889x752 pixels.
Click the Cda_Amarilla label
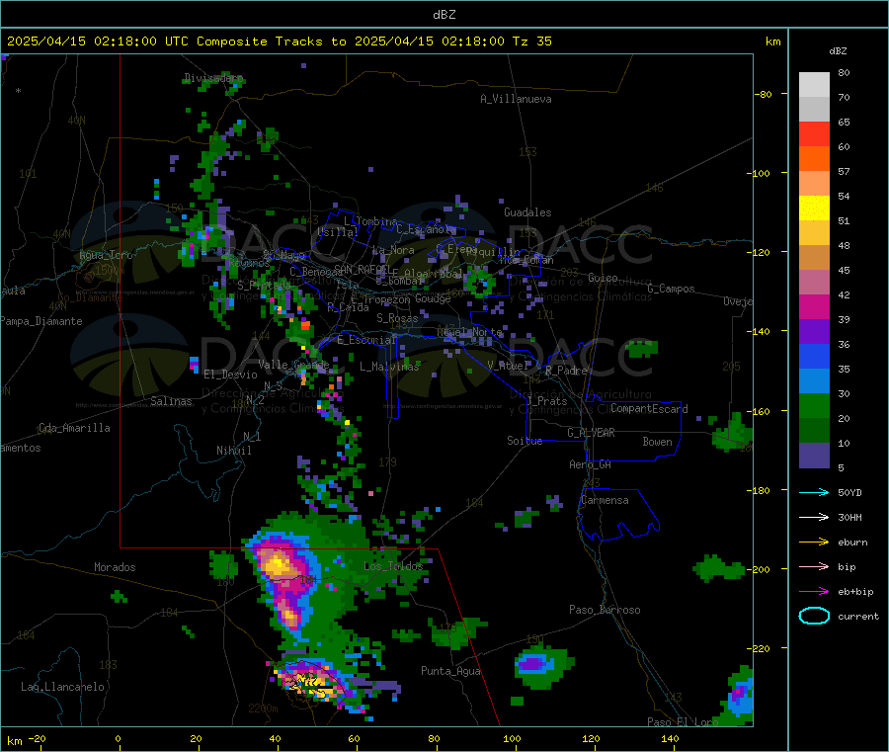[x=74, y=428]
